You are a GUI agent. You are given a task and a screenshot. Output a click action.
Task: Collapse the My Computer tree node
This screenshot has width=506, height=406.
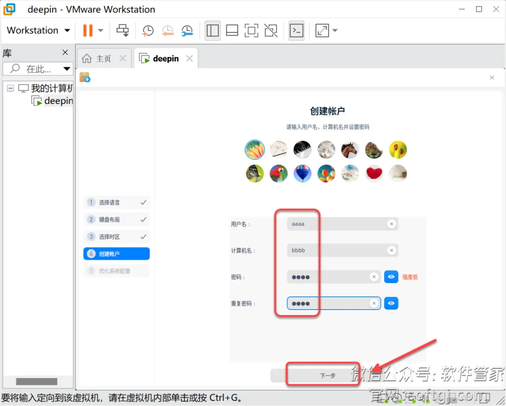[x=10, y=89]
